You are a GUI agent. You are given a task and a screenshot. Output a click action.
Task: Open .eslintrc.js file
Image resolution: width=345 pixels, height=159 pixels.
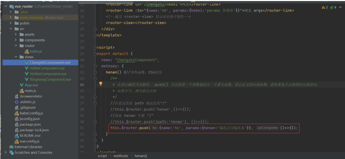pyautogui.click(x=27, y=102)
